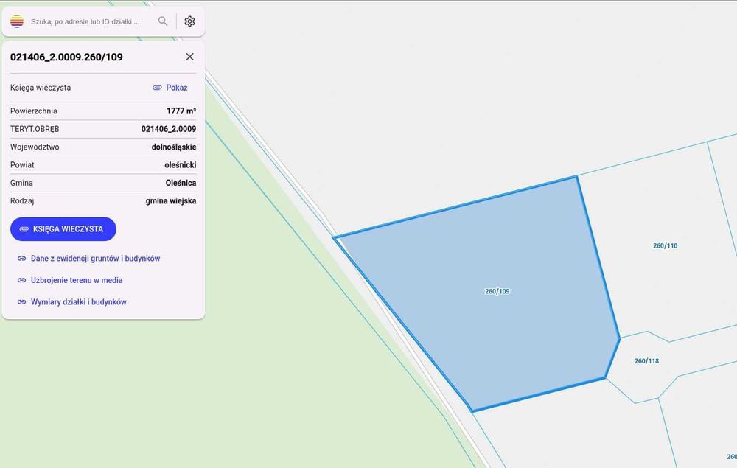Click link icon beside Pokaż
737x468 pixels.
[157, 88]
